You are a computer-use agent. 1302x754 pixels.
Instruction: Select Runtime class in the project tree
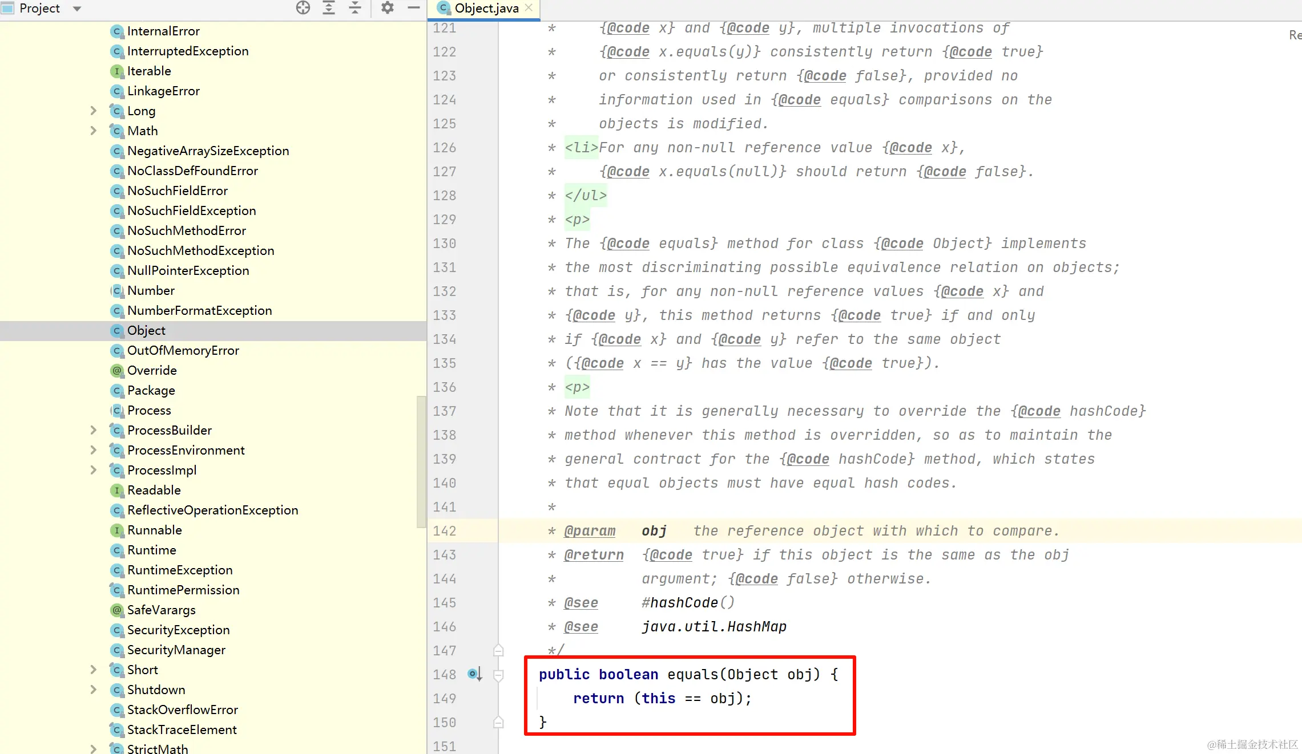[152, 550]
